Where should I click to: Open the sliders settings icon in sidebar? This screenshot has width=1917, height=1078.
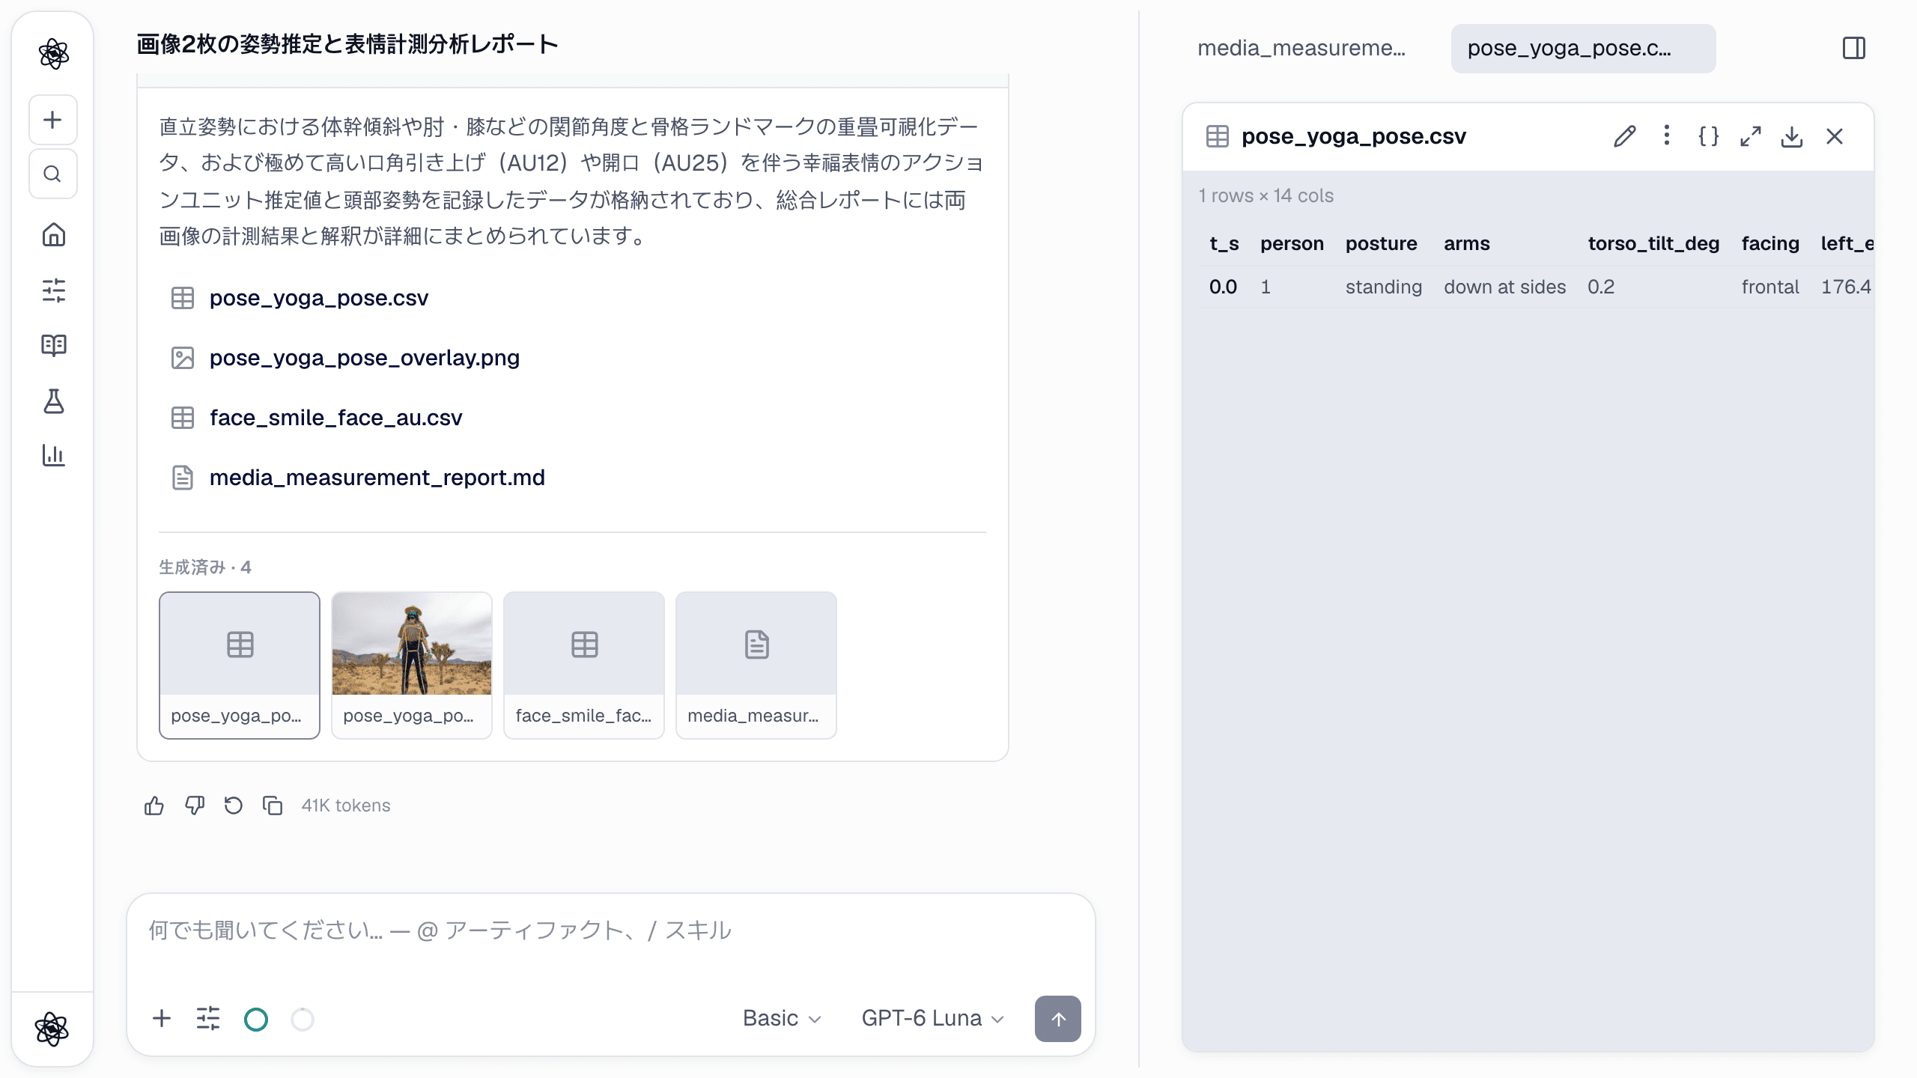53,290
